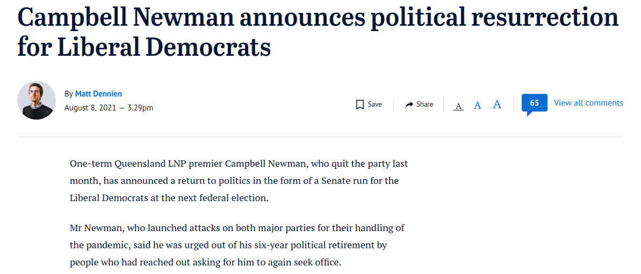Click the share arrow icon
Viewport: 641px width, 274px height.
409,105
